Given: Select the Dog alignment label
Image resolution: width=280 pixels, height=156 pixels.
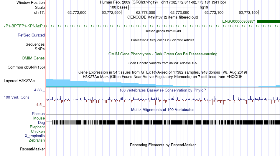Looking at the screenshot, I should [41, 123].
